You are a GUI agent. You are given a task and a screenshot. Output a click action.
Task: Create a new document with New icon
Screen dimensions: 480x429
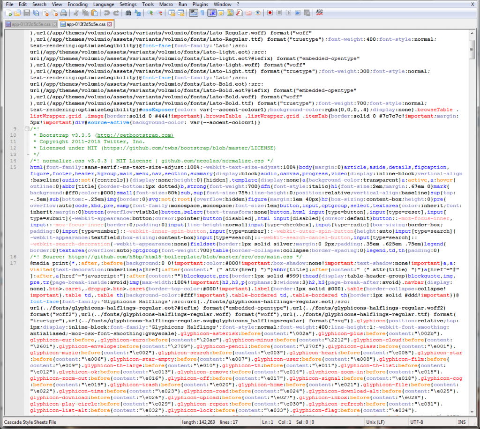click(x=9, y=13)
